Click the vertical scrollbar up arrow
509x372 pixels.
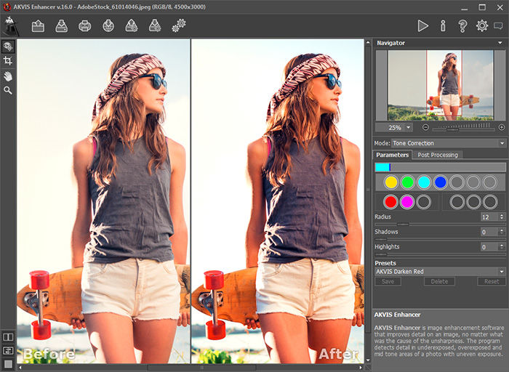368,42
